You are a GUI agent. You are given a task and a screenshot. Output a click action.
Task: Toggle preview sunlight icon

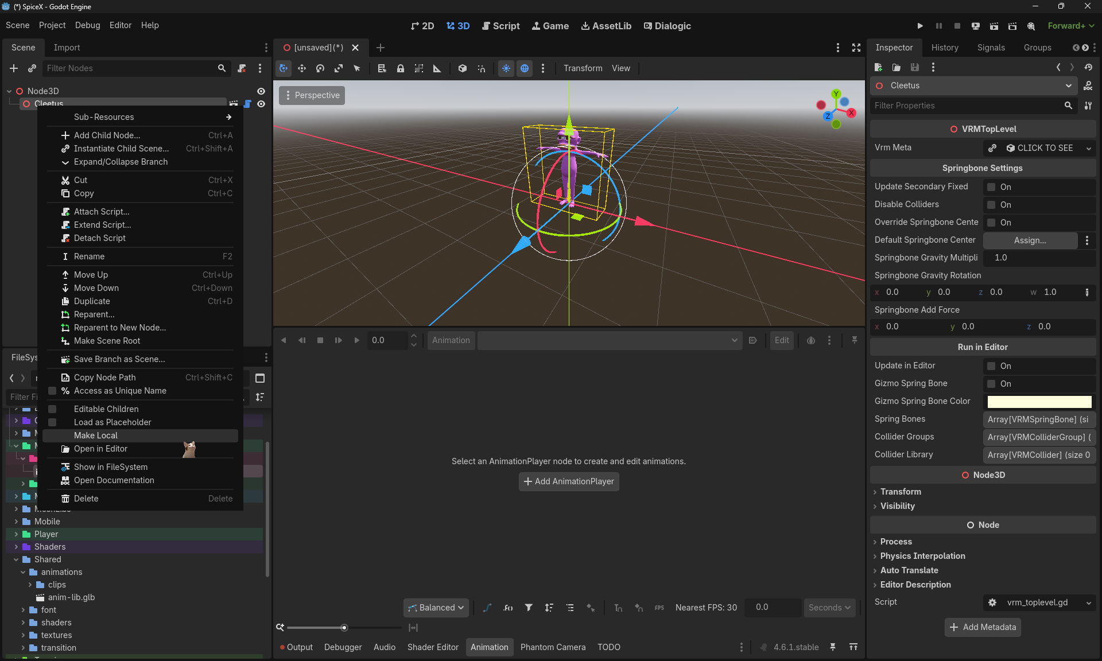[x=506, y=68]
